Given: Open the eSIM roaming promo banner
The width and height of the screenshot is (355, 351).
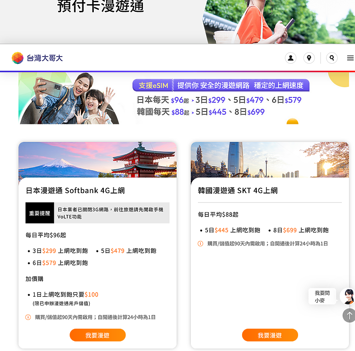Looking at the screenshot, I should pos(183,98).
